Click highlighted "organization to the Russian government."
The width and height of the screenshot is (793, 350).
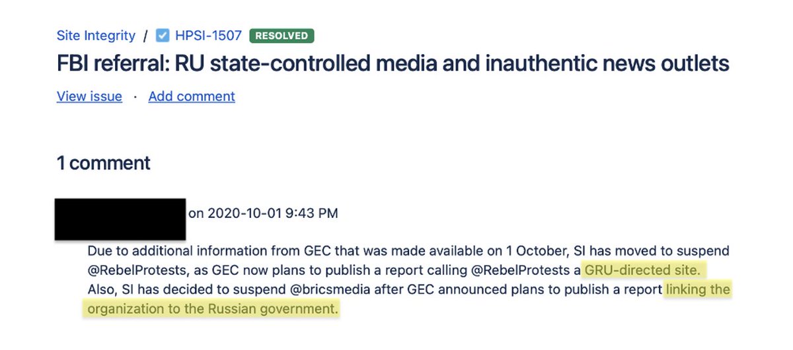(x=211, y=308)
